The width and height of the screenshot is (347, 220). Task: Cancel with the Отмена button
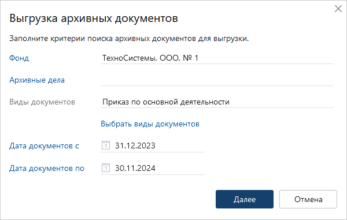click(x=308, y=199)
